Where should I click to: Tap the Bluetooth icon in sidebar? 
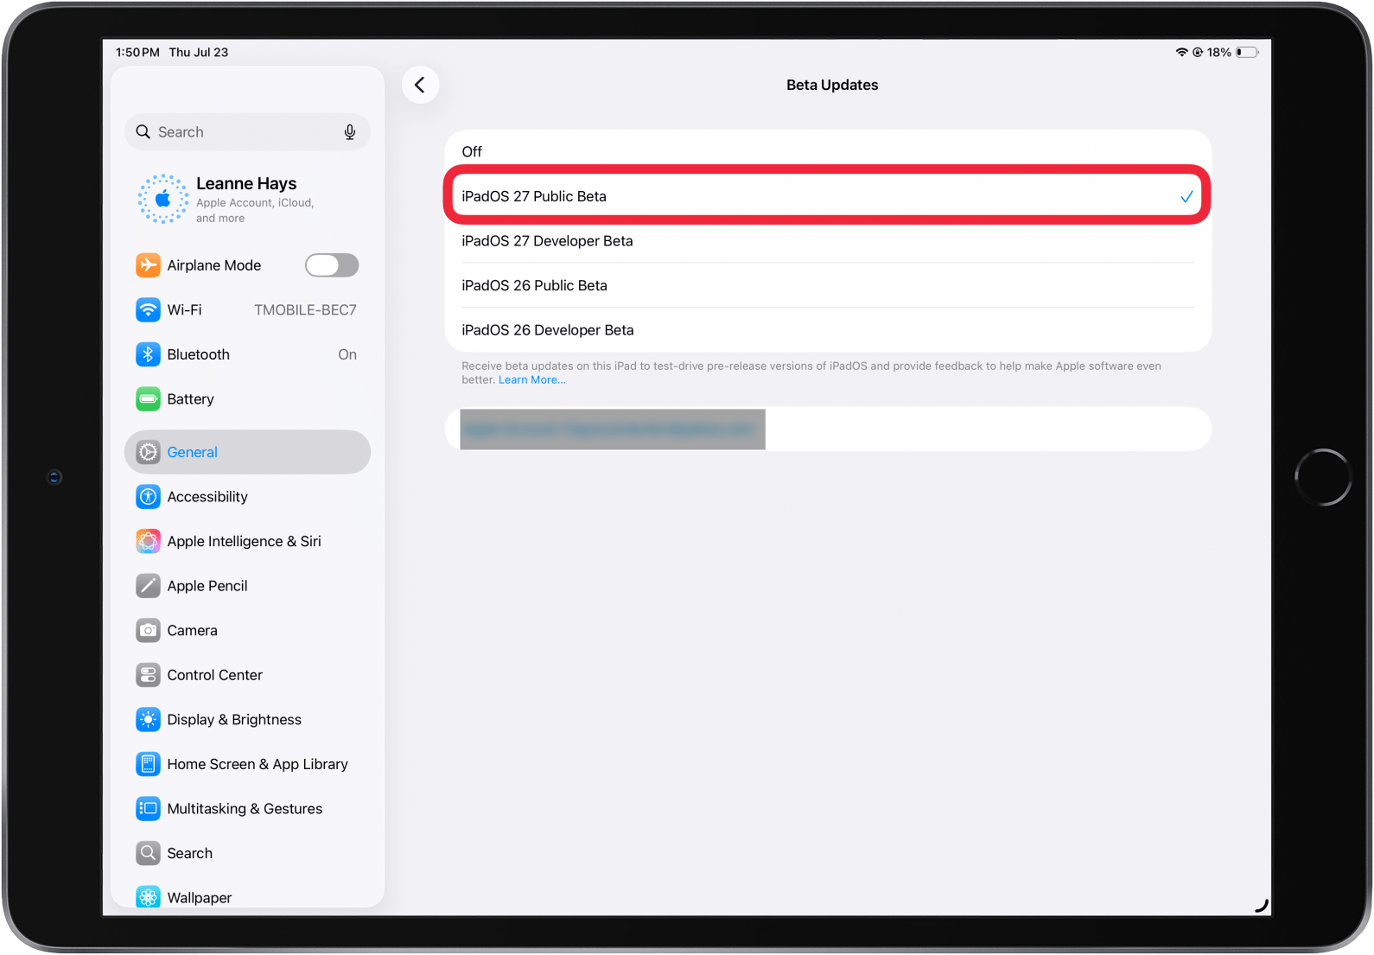(x=148, y=354)
